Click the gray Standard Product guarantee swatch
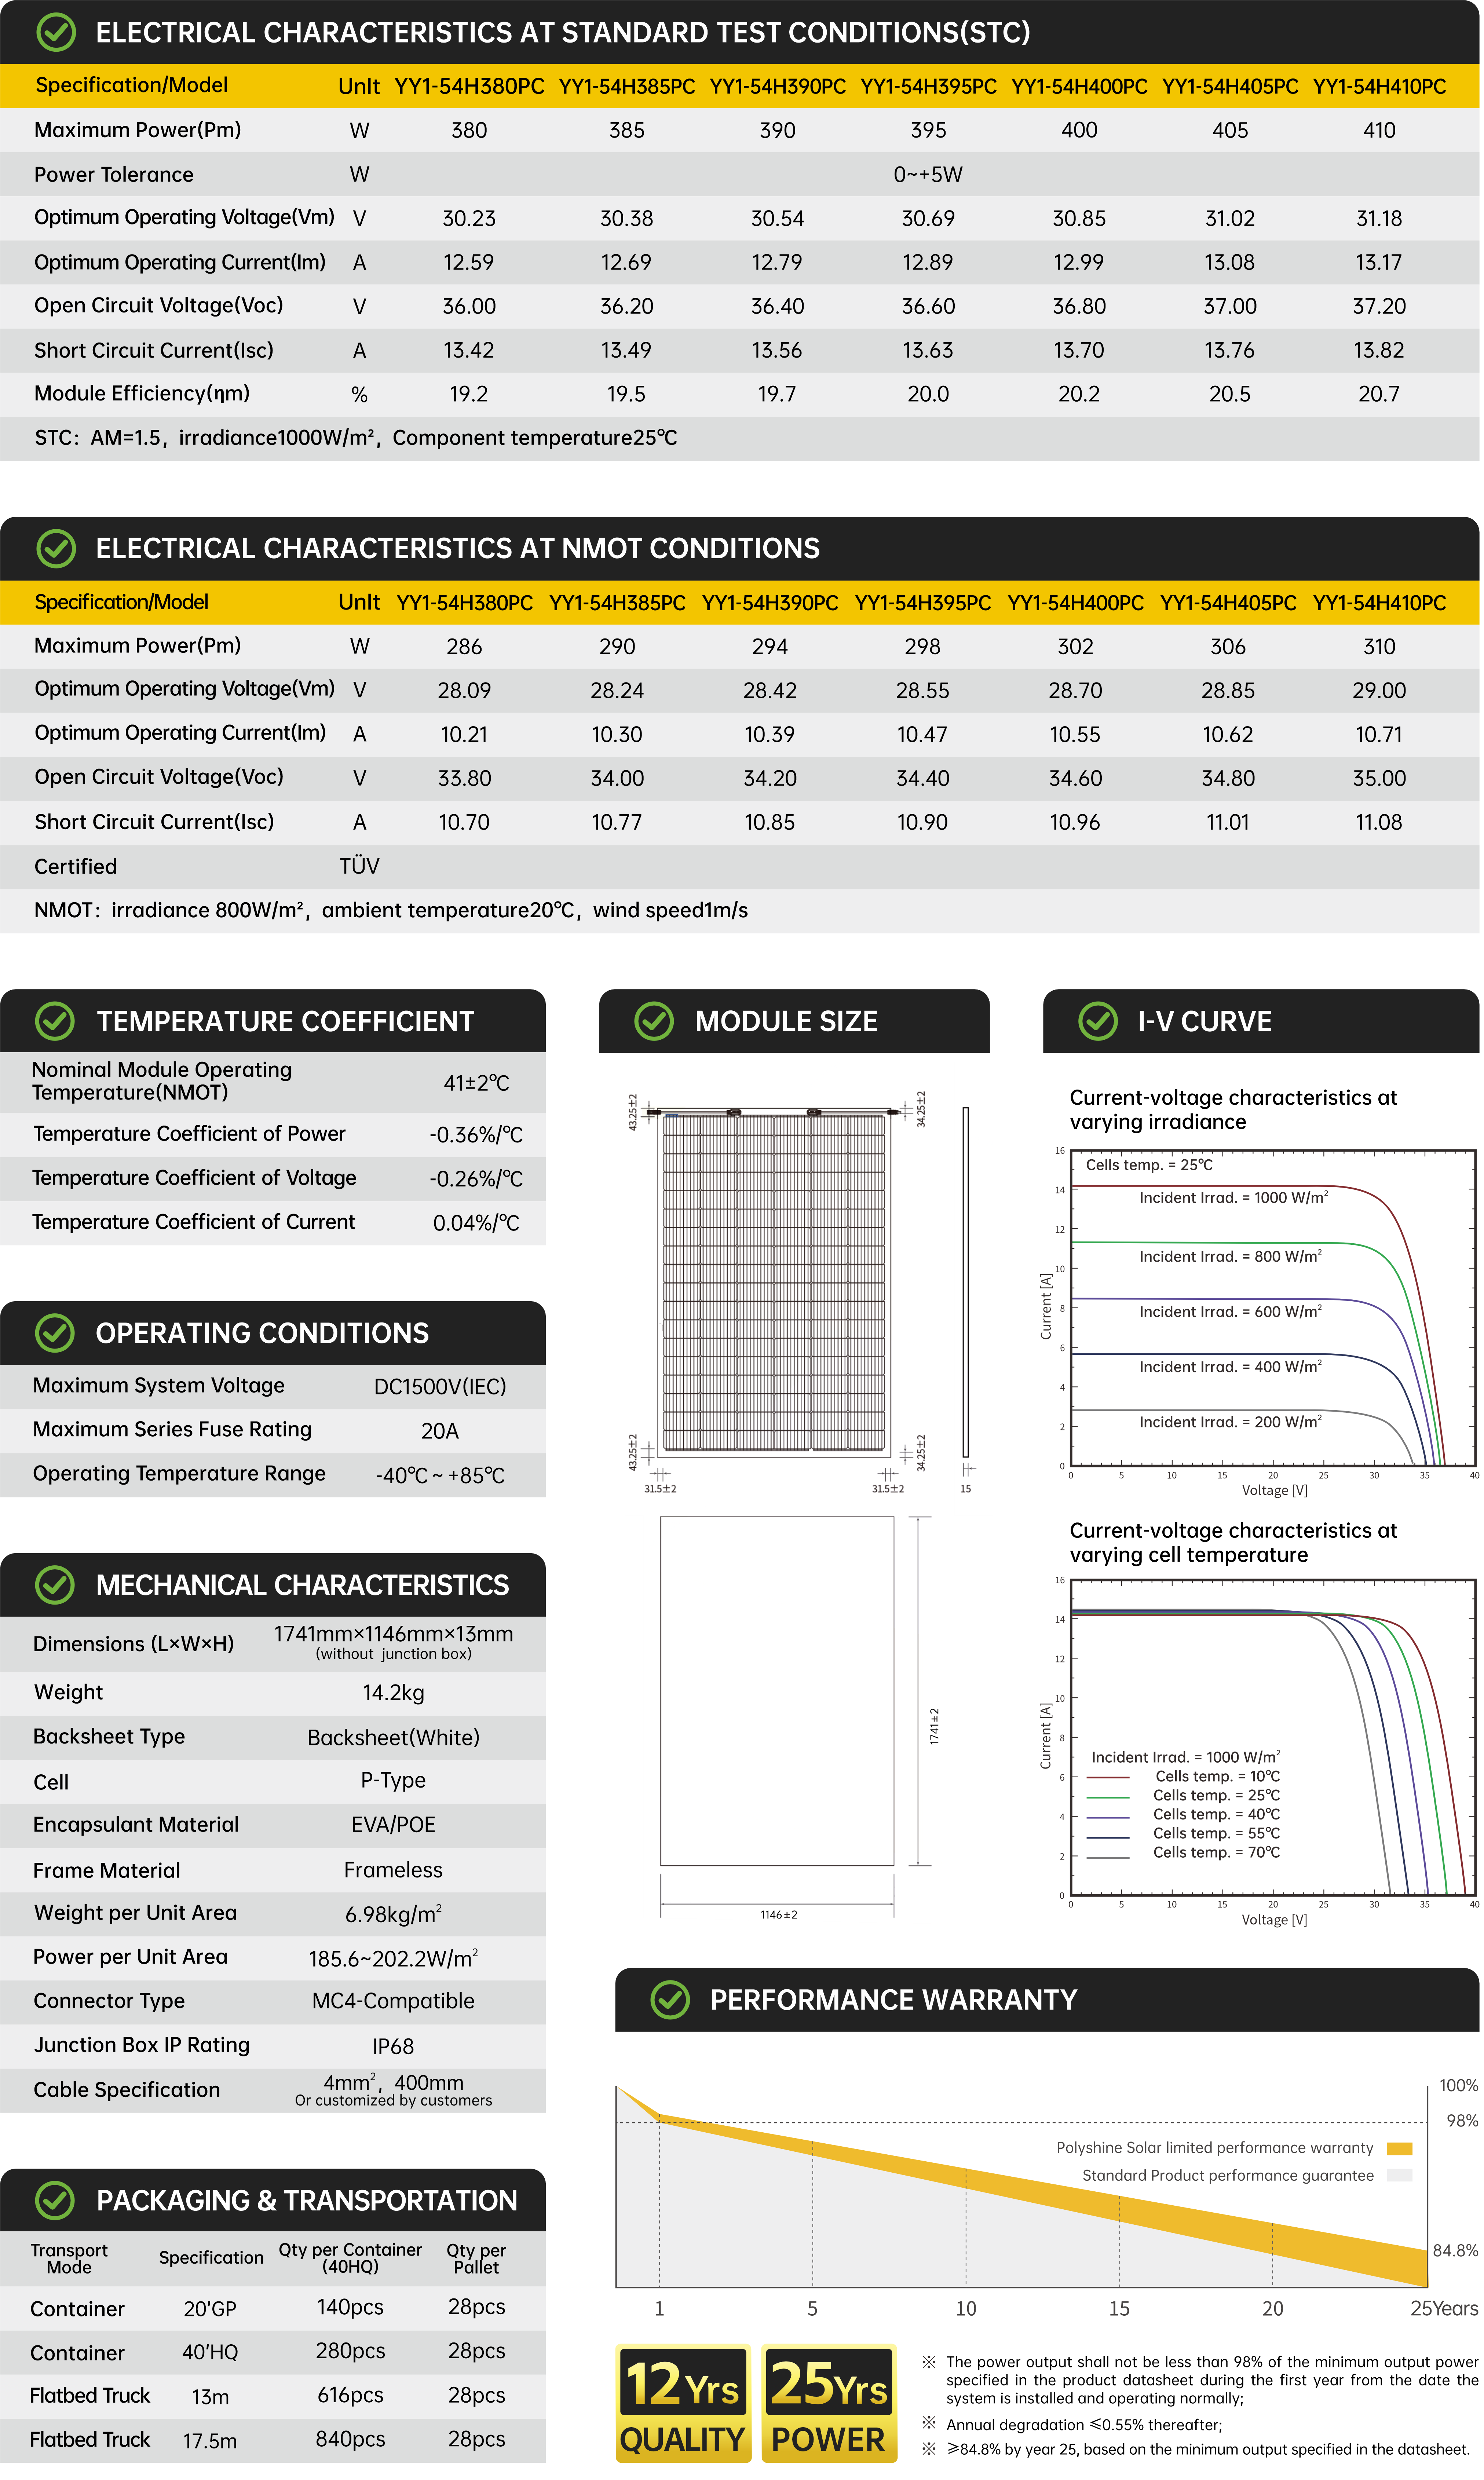The width and height of the screenshot is (1484, 2480). 1400,2176
